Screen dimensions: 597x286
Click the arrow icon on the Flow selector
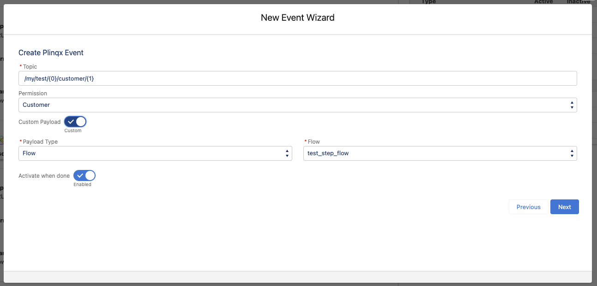click(x=572, y=153)
